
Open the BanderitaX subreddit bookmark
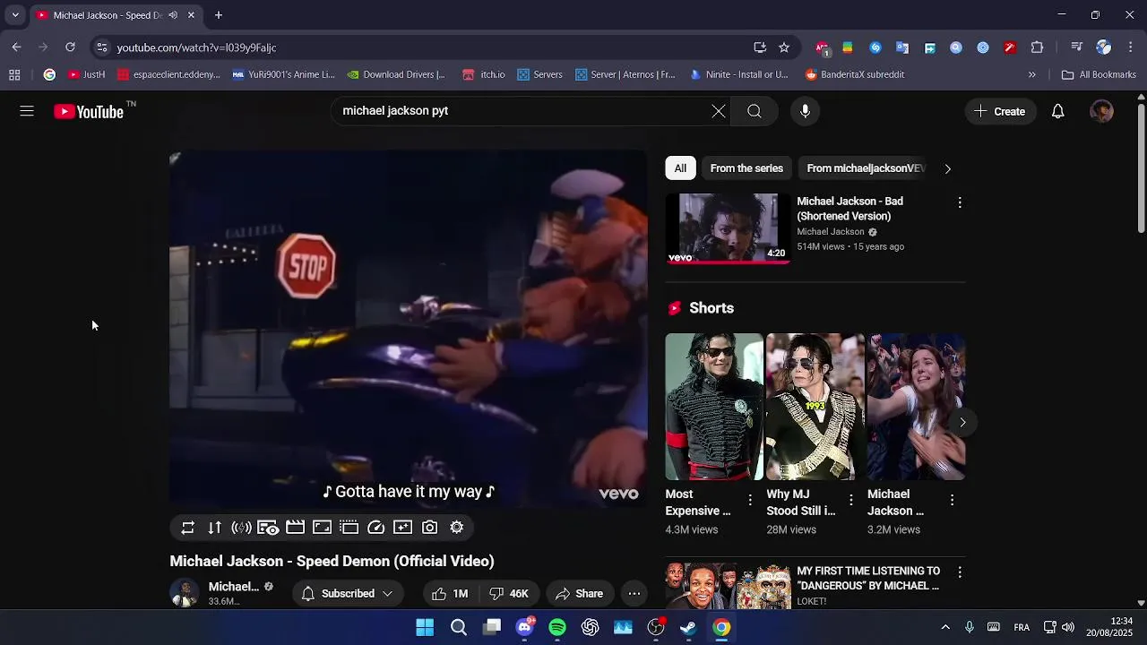(855, 75)
